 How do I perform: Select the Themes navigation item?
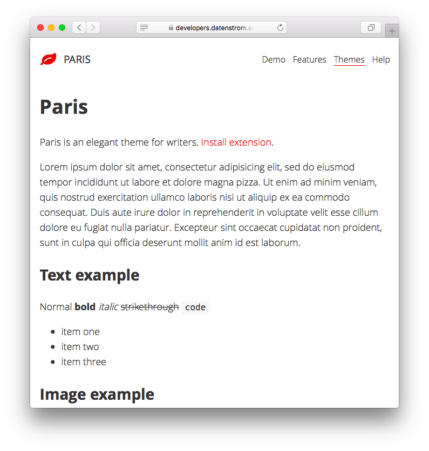tap(349, 59)
